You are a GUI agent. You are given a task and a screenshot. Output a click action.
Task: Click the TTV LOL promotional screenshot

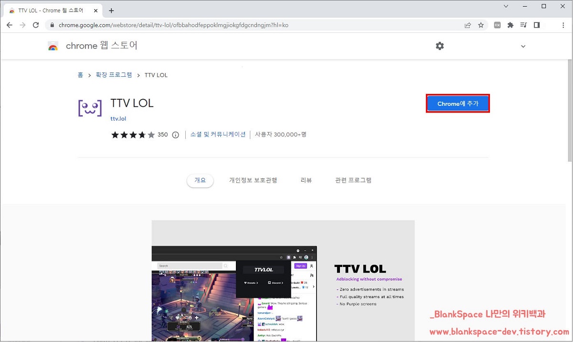(x=283, y=281)
